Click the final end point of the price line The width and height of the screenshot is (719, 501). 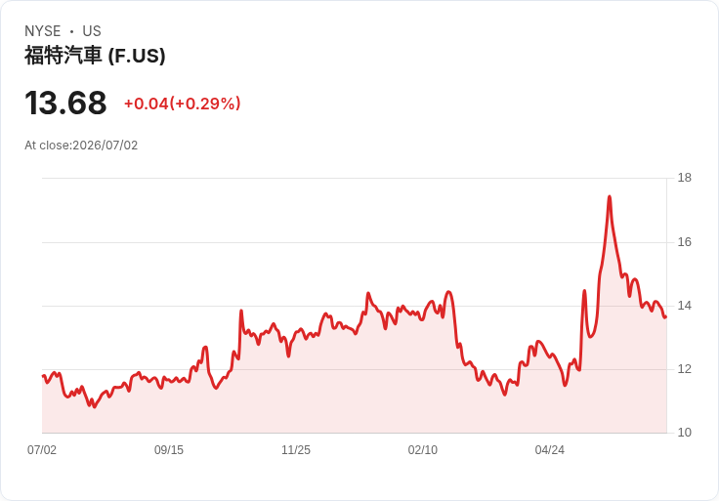(x=666, y=316)
